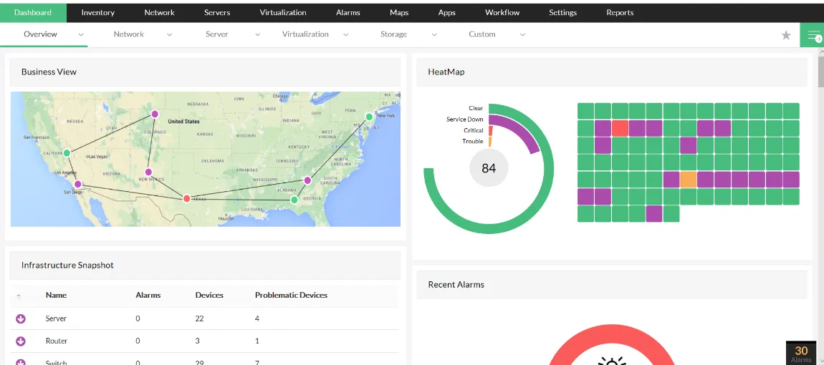
Task: Click the red Texas node on the map
Action: [x=187, y=198]
